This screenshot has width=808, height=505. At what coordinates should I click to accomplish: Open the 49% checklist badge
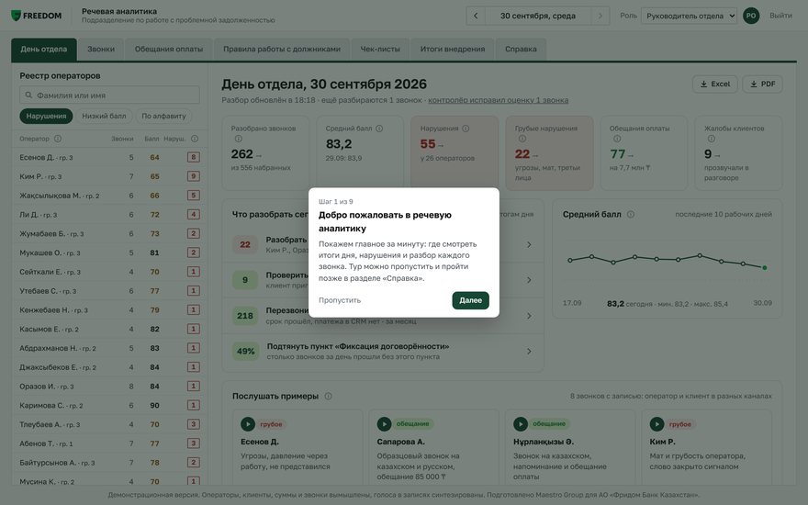pos(245,352)
